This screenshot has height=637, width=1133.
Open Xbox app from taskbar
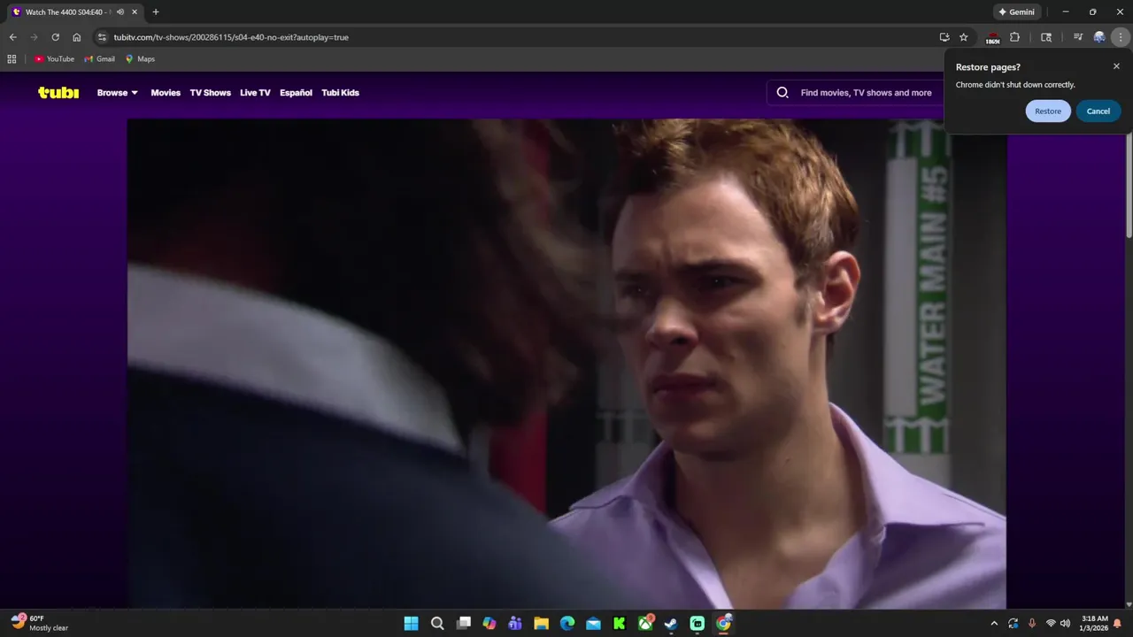point(645,623)
